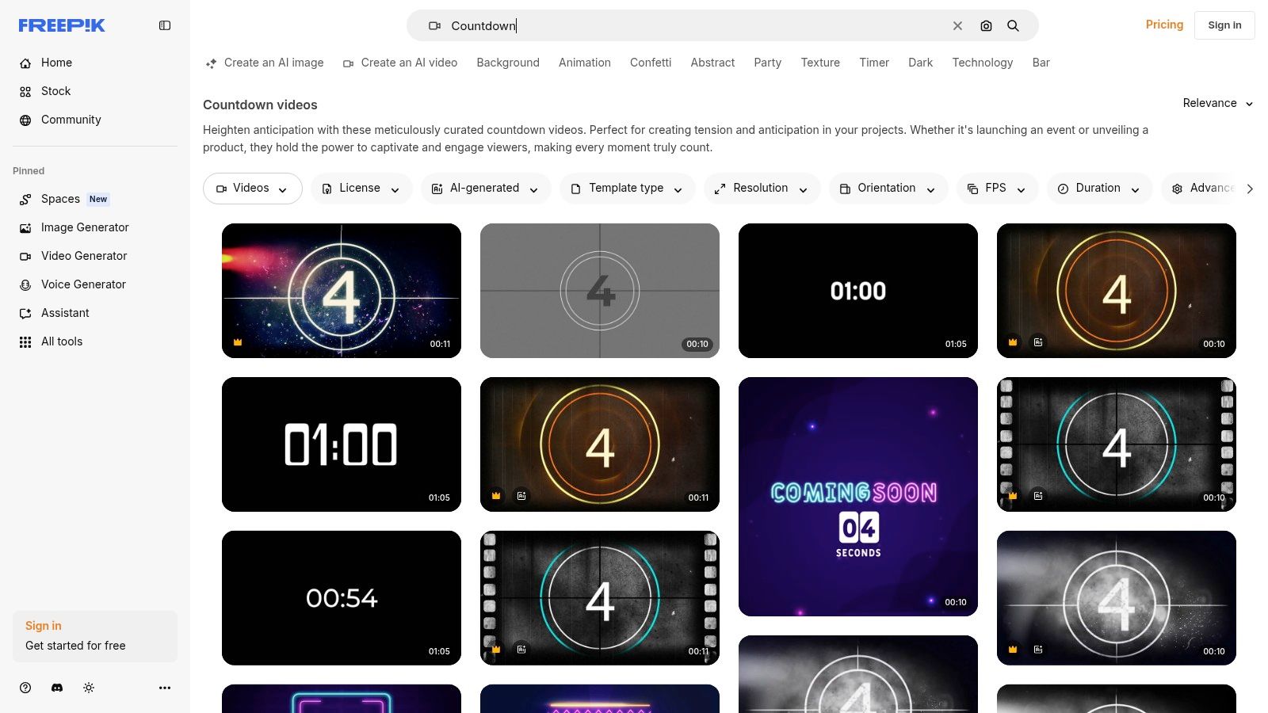Screen dimensions: 1268x713
Task: Select the Background tag
Action: click(x=508, y=63)
